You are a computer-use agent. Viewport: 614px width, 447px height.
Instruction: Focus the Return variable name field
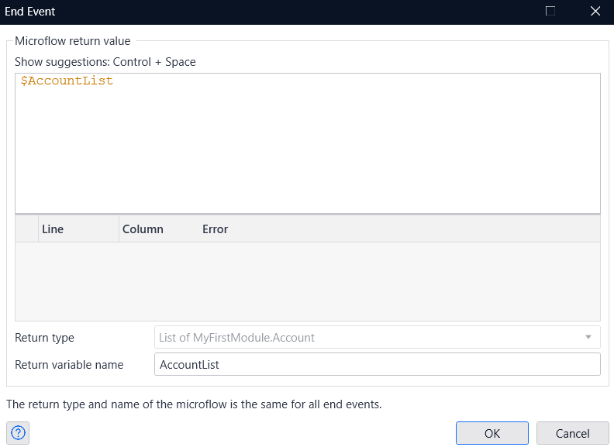[x=377, y=364]
